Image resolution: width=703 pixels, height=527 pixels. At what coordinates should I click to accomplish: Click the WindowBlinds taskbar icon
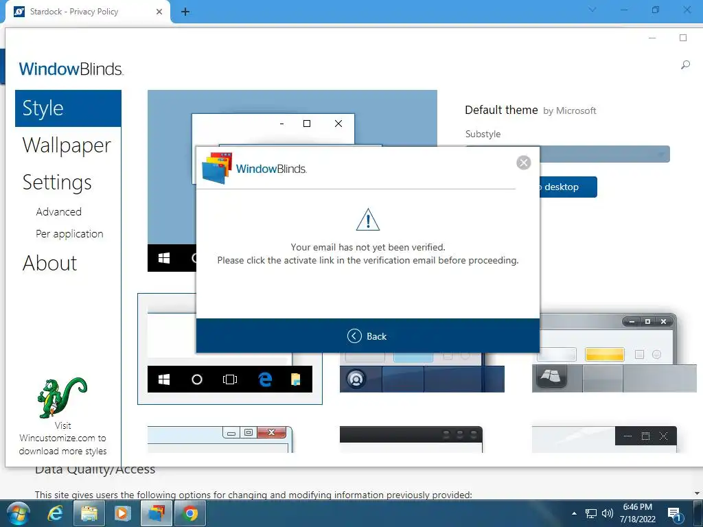tap(157, 513)
